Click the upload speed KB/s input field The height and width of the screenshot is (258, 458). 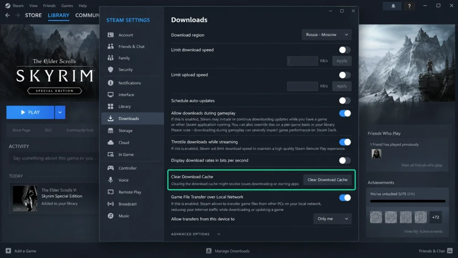pyautogui.click(x=302, y=86)
